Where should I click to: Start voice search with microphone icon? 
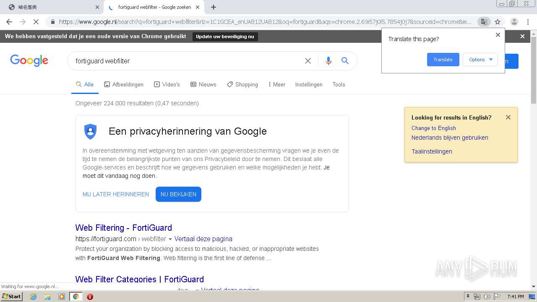328,61
